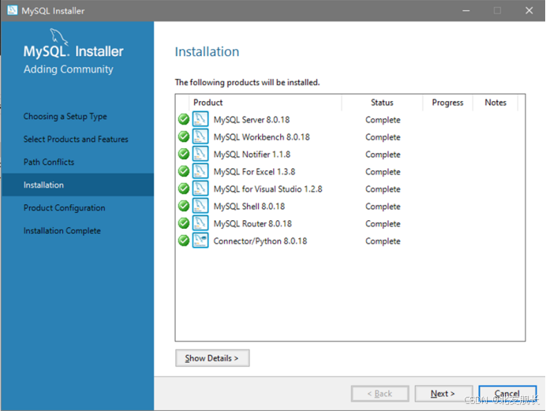
Task: Click Complete status of MySQL Shell row
Action: (x=383, y=207)
